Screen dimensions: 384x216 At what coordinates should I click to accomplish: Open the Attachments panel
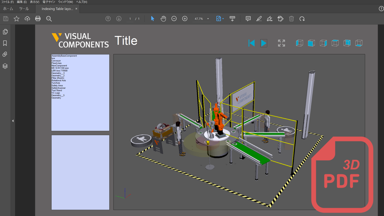point(5,54)
